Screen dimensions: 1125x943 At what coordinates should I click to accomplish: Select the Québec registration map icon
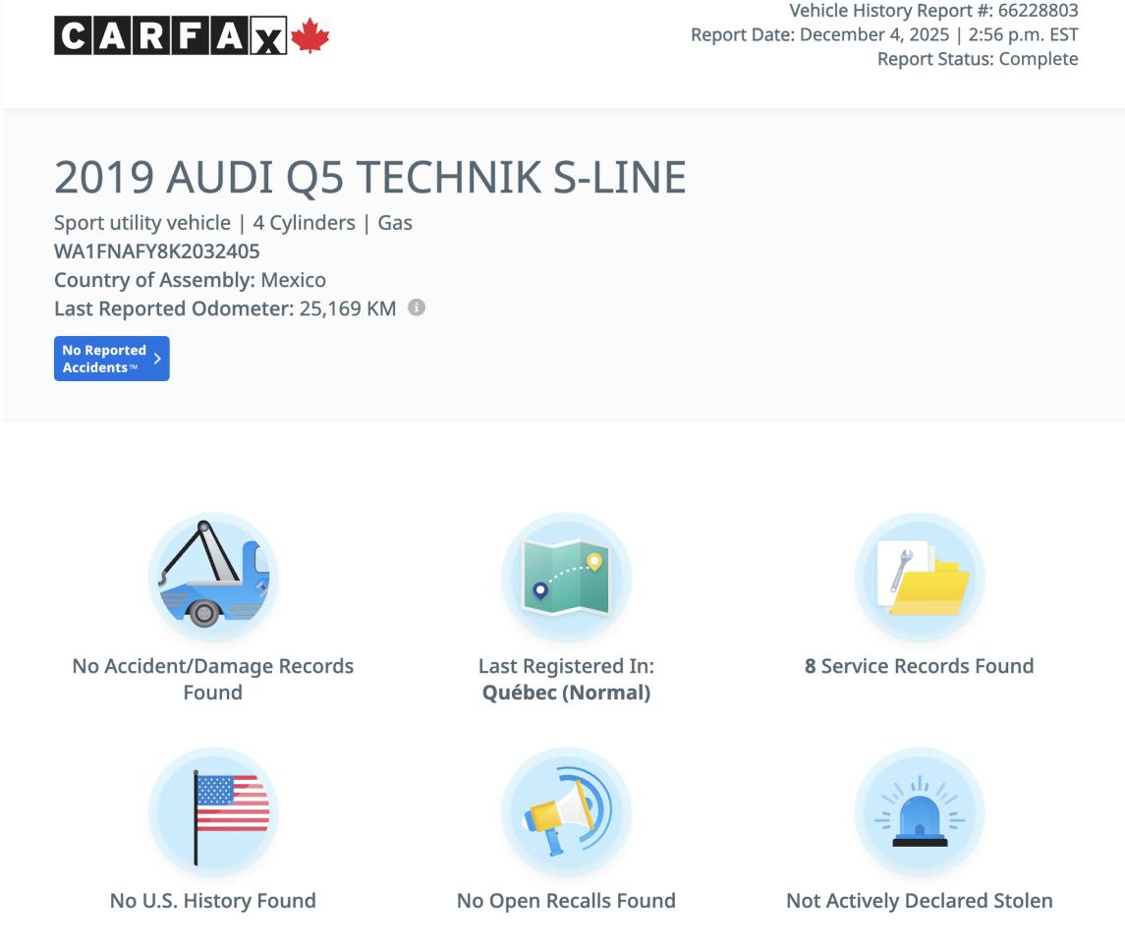pos(567,577)
